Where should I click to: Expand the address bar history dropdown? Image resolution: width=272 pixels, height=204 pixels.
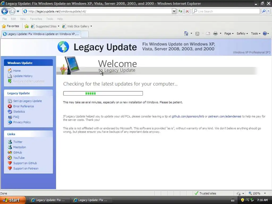coord(174,11)
